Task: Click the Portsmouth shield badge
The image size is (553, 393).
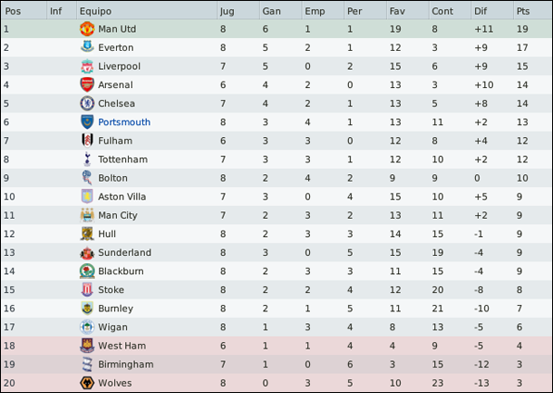Action: click(87, 122)
